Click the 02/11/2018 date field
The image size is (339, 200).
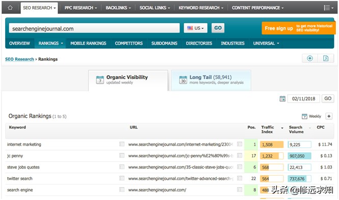(303, 99)
